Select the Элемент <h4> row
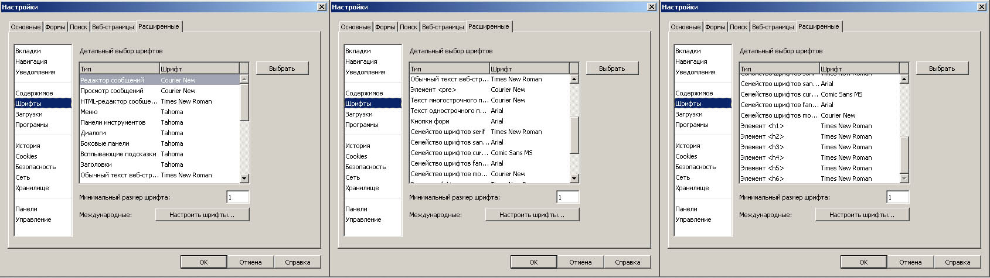 pyautogui.click(x=819, y=157)
